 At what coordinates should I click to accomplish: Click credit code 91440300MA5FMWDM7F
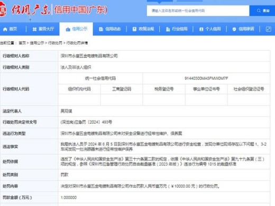[x=206, y=78]
